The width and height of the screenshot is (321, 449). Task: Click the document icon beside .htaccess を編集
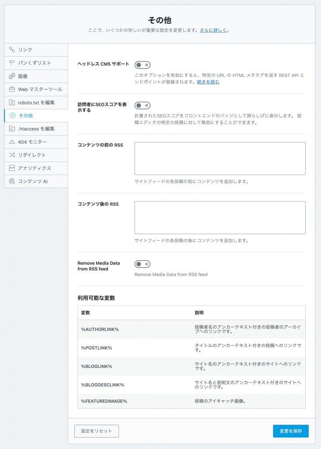coord(12,128)
